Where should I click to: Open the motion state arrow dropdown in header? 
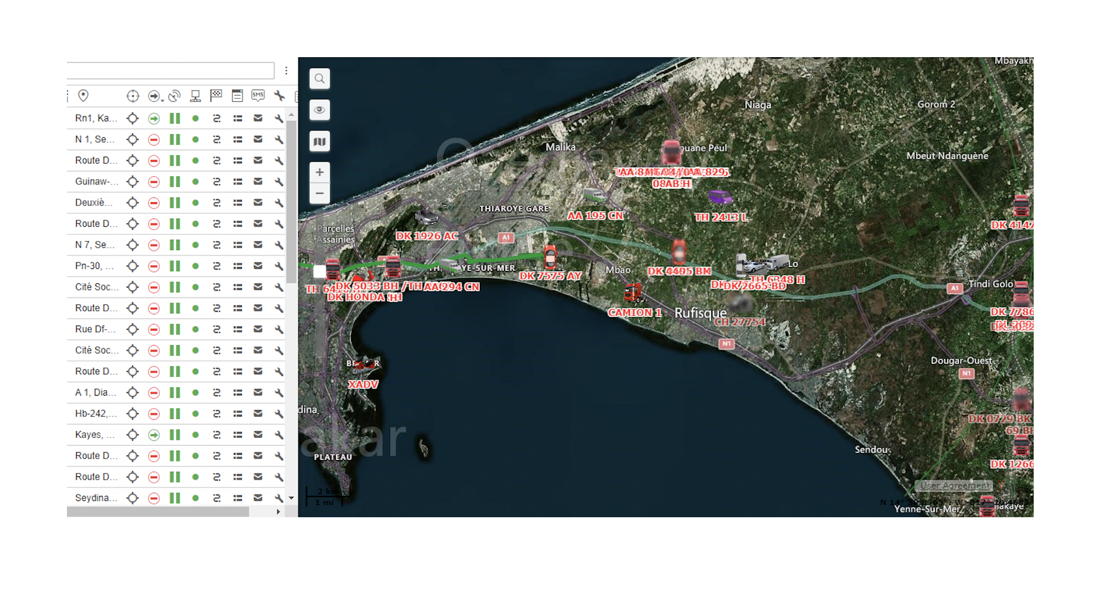click(x=155, y=96)
